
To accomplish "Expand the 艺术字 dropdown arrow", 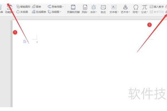I will [x=129, y=12].
